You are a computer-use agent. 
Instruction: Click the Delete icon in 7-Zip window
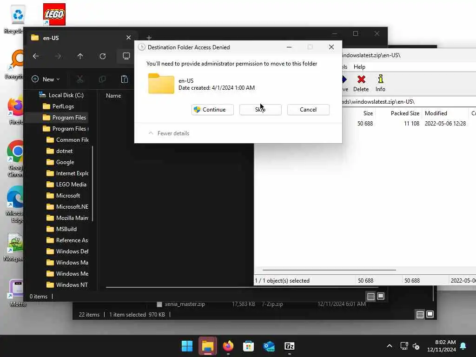[361, 83]
